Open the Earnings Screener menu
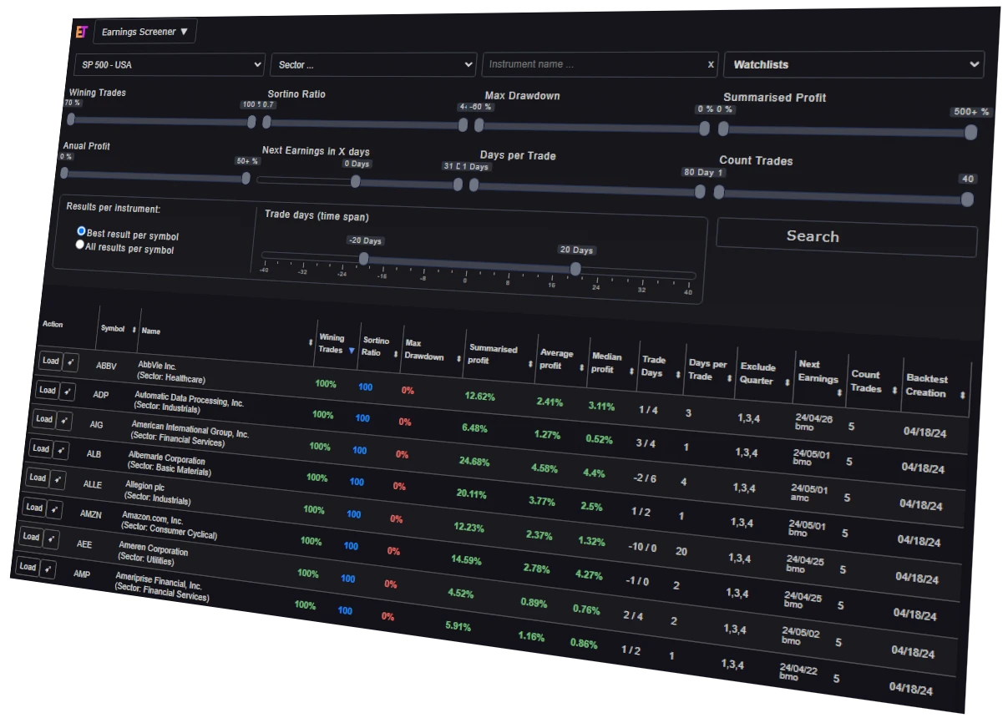This screenshot has width=1008, height=723. (x=145, y=32)
